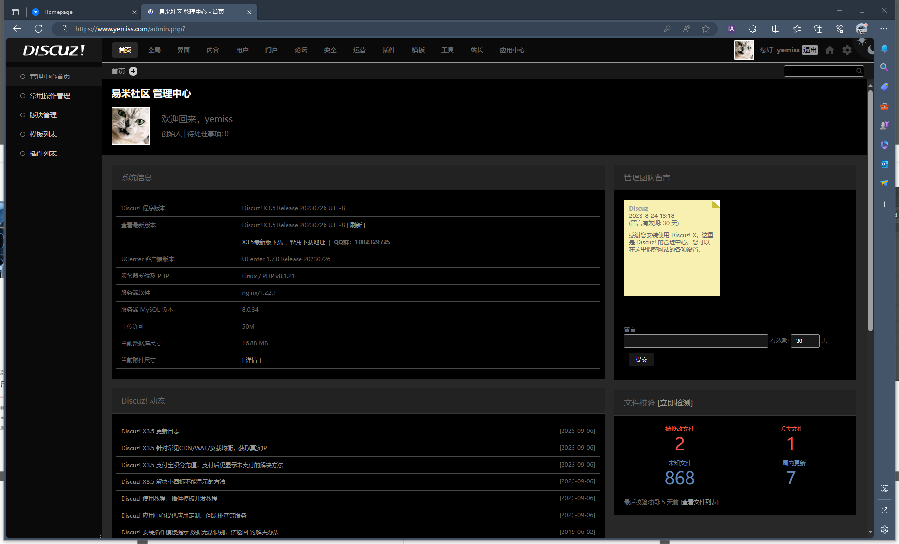Open the 应用中心 top menu
Viewport: 899px width, 544px height.
512,50
